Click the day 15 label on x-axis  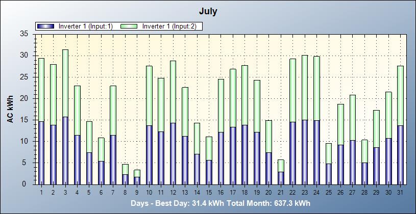209,193
